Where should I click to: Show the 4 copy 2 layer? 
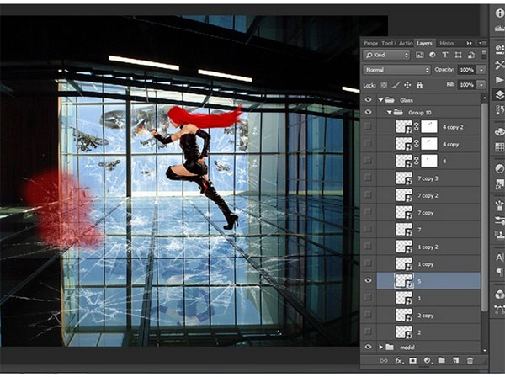[x=368, y=127]
